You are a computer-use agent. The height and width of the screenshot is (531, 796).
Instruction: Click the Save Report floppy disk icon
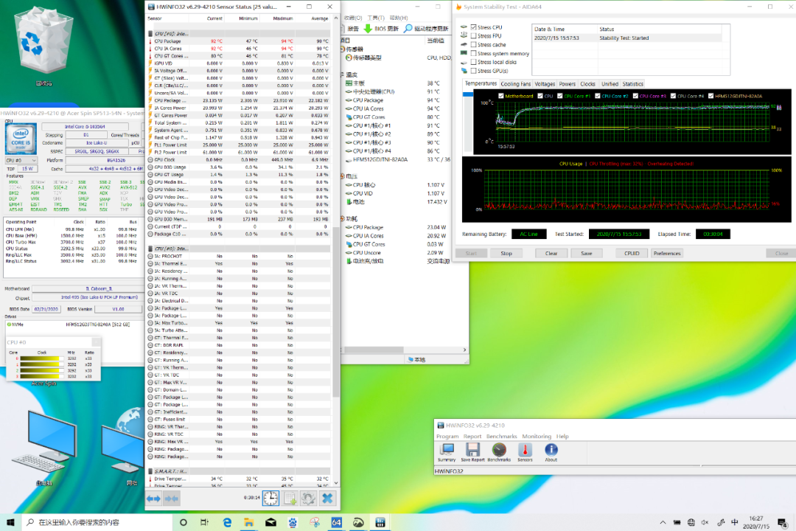pyautogui.click(x=472, y=451)
